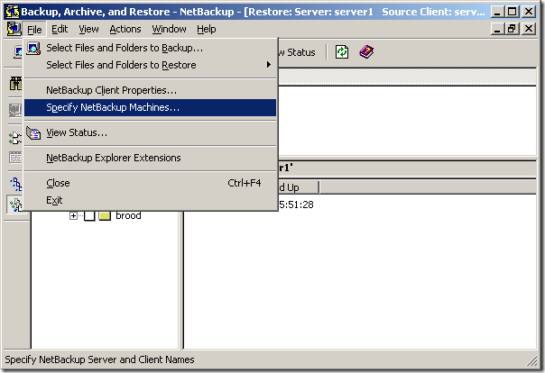Click the blue chain-squares icon in sidebar
This screenshot has width=545, height=373.
pos(16,184)
